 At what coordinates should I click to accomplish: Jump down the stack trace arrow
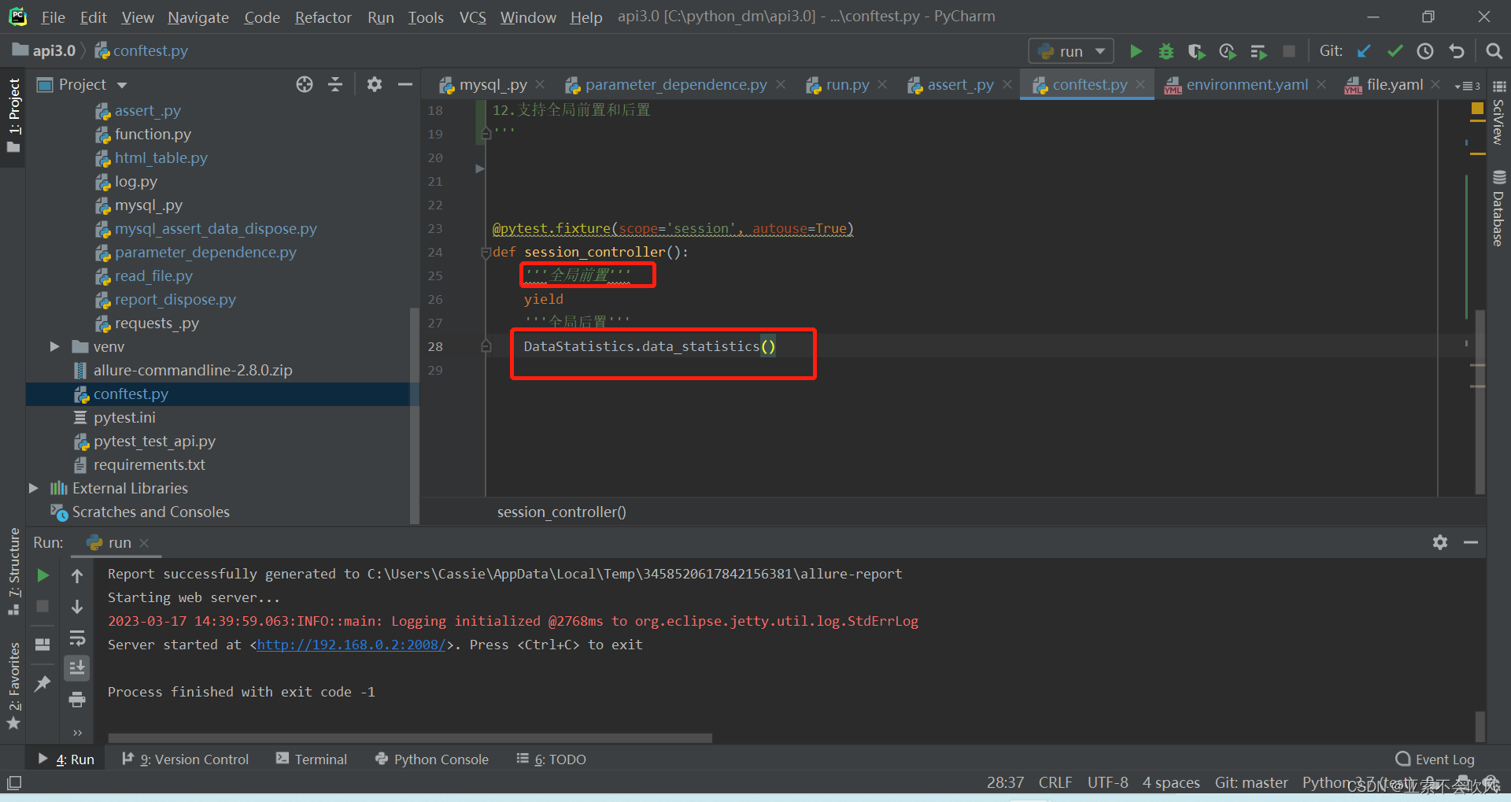point(77,606)
